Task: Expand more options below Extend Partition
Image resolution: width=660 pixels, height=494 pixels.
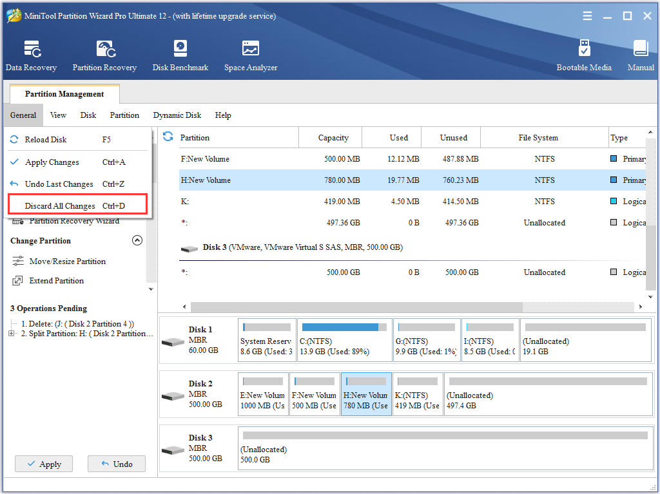Action: (150, 289)
